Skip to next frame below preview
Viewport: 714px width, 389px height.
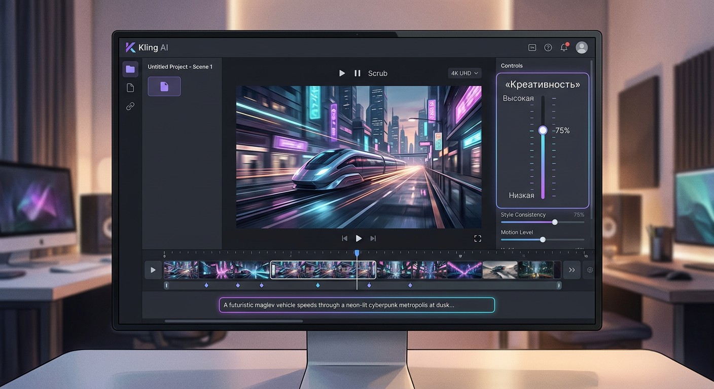point(373,238)
